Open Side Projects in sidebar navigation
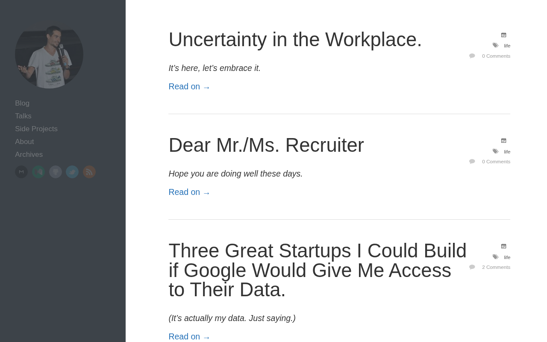The height and width of the screenshot is (342, 547). coord(36,129)
